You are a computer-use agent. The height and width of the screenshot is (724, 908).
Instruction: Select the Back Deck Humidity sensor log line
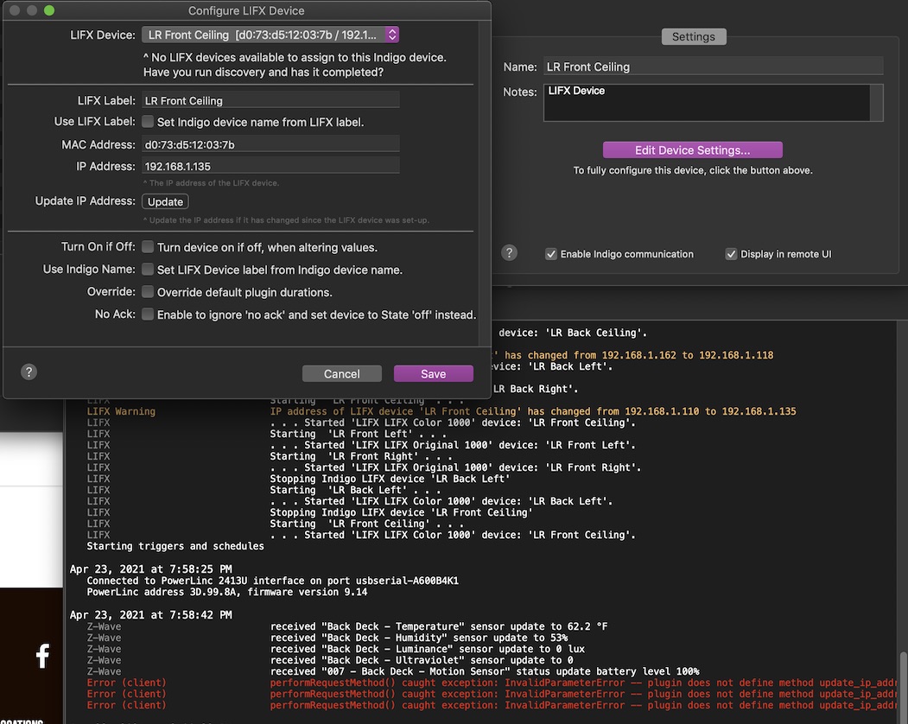tap(327, 638)
